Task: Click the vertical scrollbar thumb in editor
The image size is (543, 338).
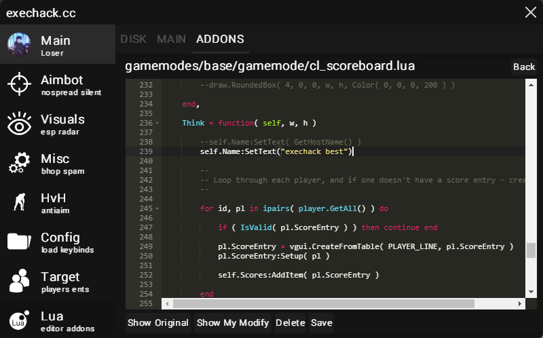Action: pyautogui.click(x=531, y=250)
